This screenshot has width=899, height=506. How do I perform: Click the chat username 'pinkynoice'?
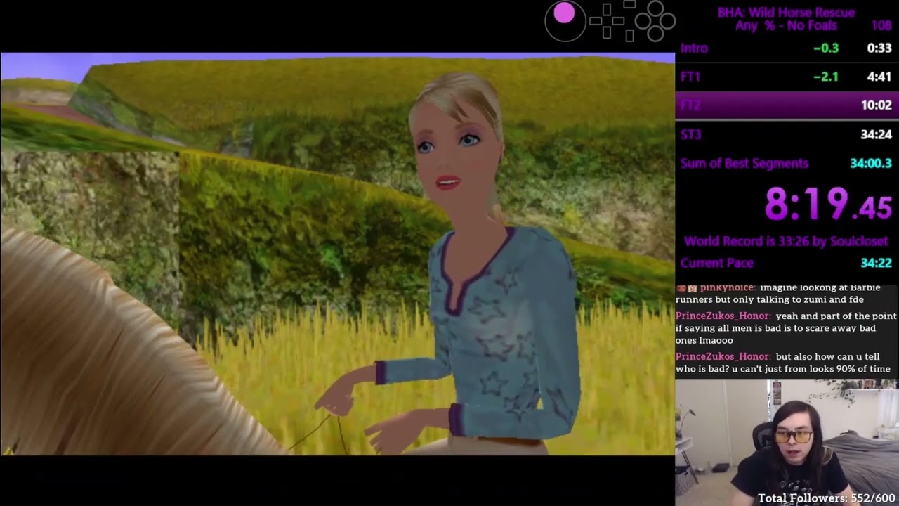pyautogui.click(x=728, y=287)
